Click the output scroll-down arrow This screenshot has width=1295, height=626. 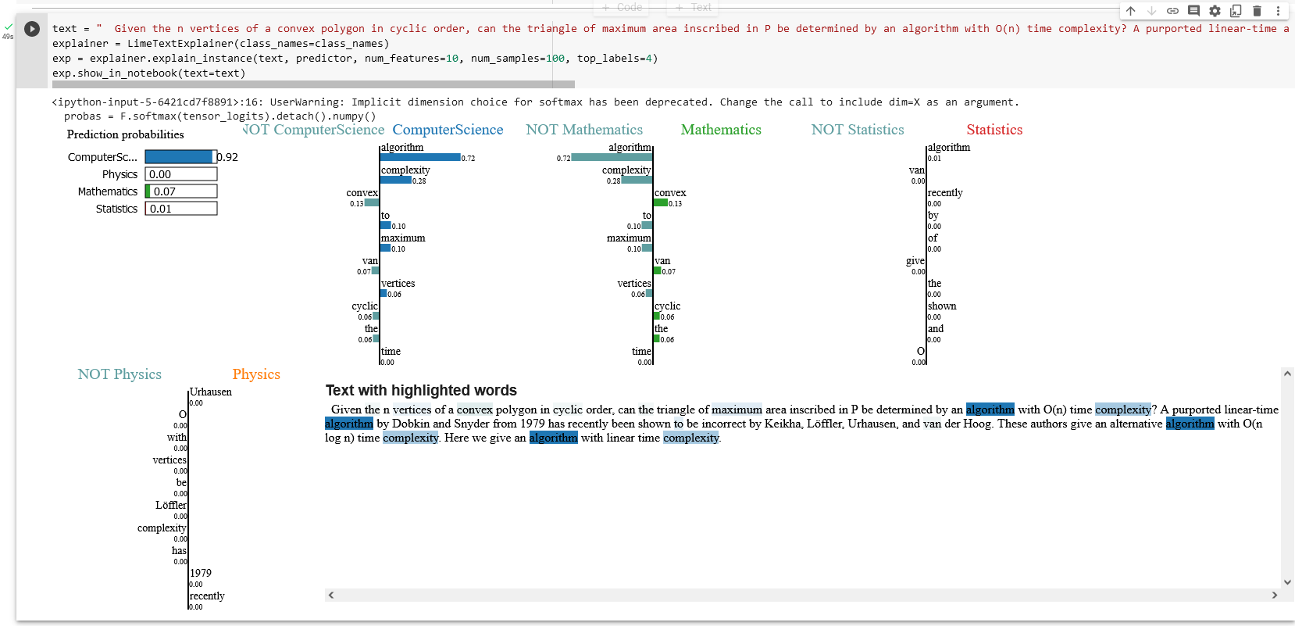click(1287, 582)
